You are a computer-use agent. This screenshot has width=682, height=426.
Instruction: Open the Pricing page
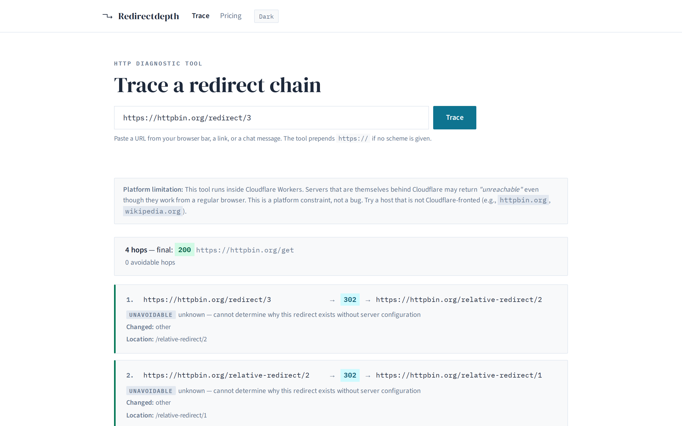(x=230, y=16)
